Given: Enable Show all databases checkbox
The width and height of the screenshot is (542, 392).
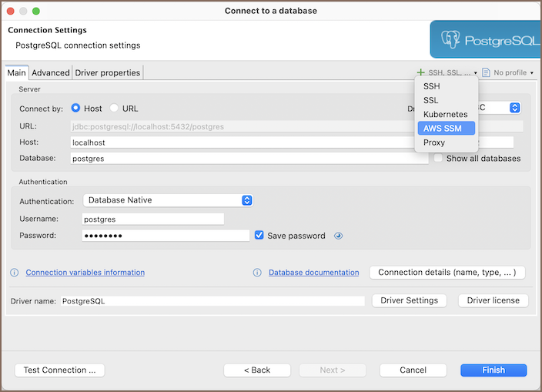Looking at the screenshot, I should 438,158.
